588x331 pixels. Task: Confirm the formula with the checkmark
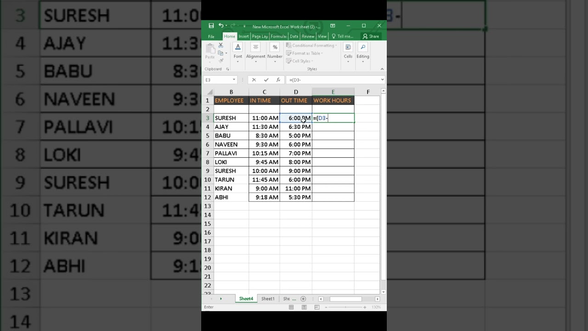click(x=266, y=80)
